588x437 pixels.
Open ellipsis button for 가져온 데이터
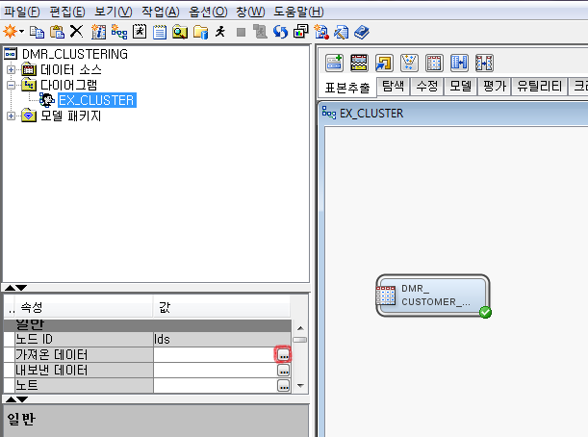pos(283,354)
